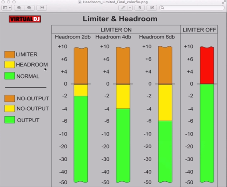The width and height of the screenshot is (227, 187).
Task: Click the green OUTPUT legend swatch
Action: coord(9,120)
